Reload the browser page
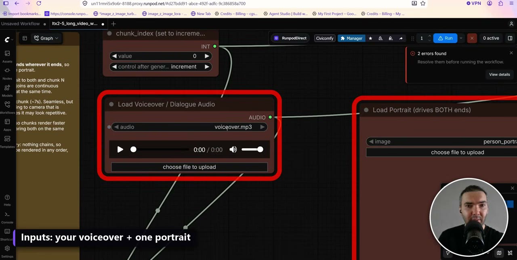The height and width of the screenshot is (260, 517). coord(39,3)
